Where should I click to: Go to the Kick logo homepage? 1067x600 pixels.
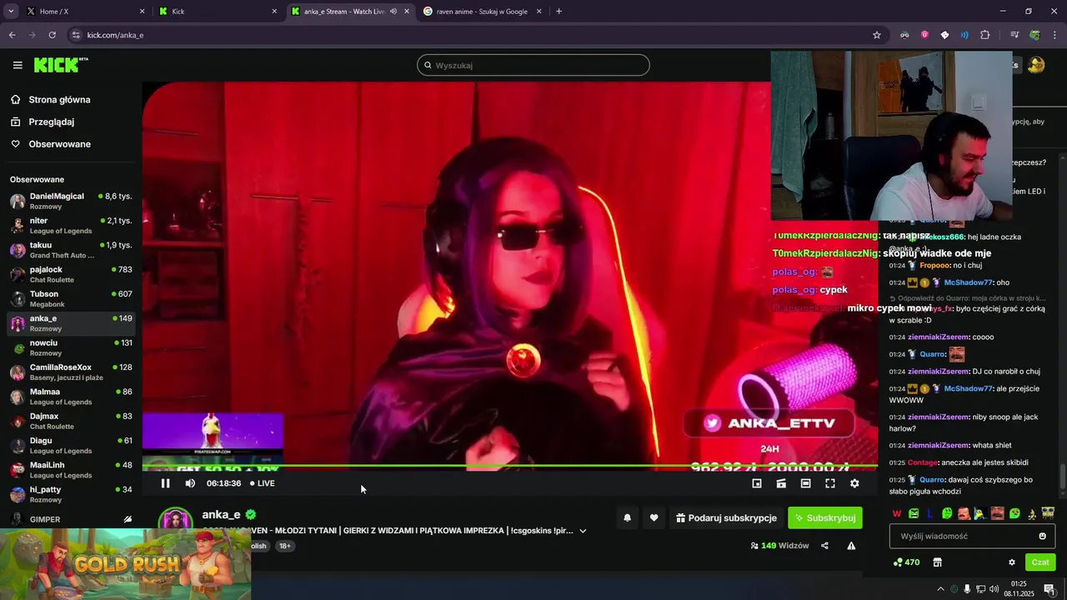point(61,65)
